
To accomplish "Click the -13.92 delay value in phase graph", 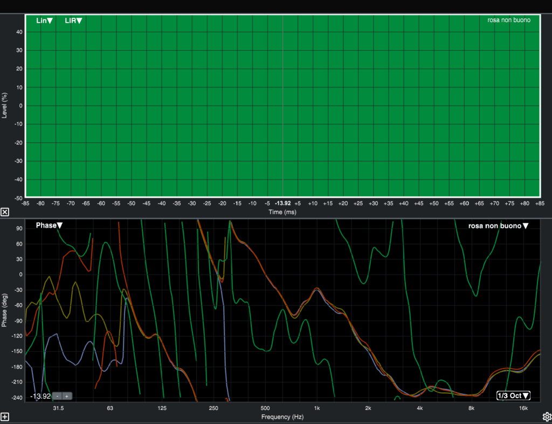I will 40,396.
